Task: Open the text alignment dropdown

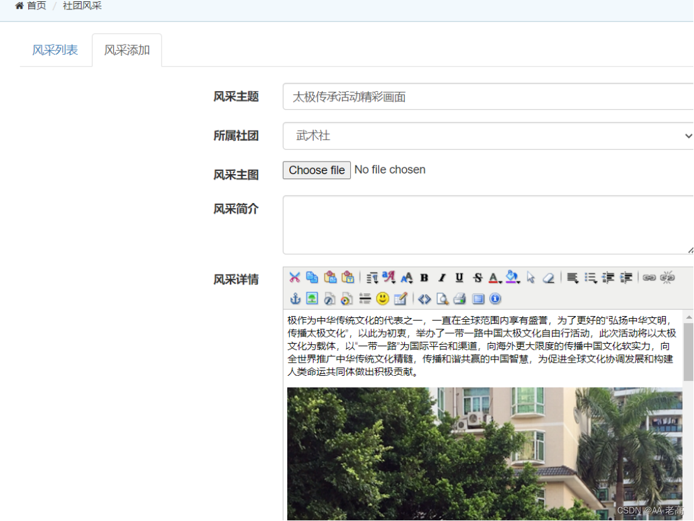Action: click(x=572, y=278)
